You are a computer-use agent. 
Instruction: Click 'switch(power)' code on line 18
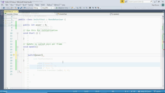coord(35,55)
